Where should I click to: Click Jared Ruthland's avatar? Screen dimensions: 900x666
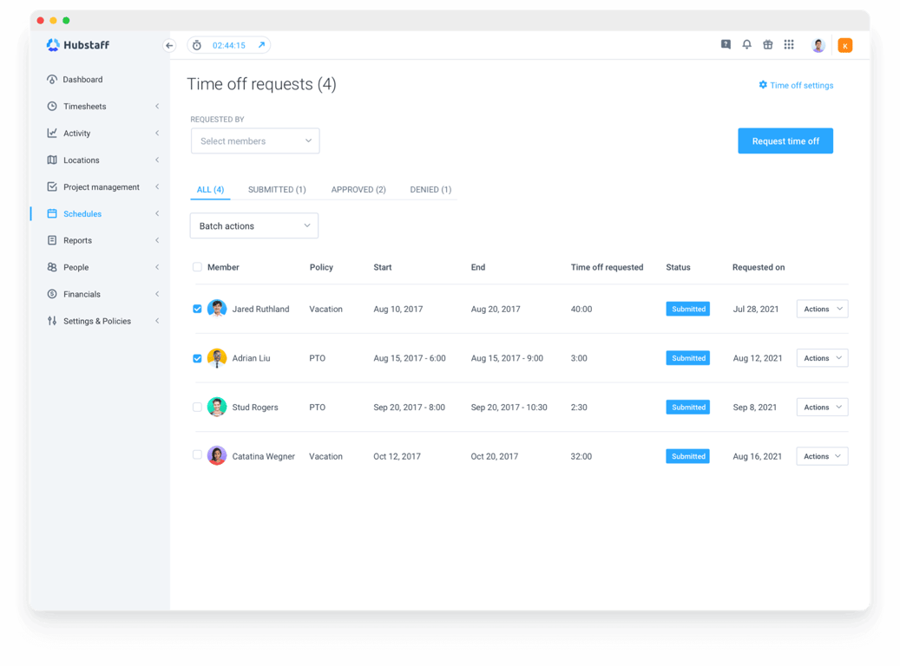coord(216,309)
